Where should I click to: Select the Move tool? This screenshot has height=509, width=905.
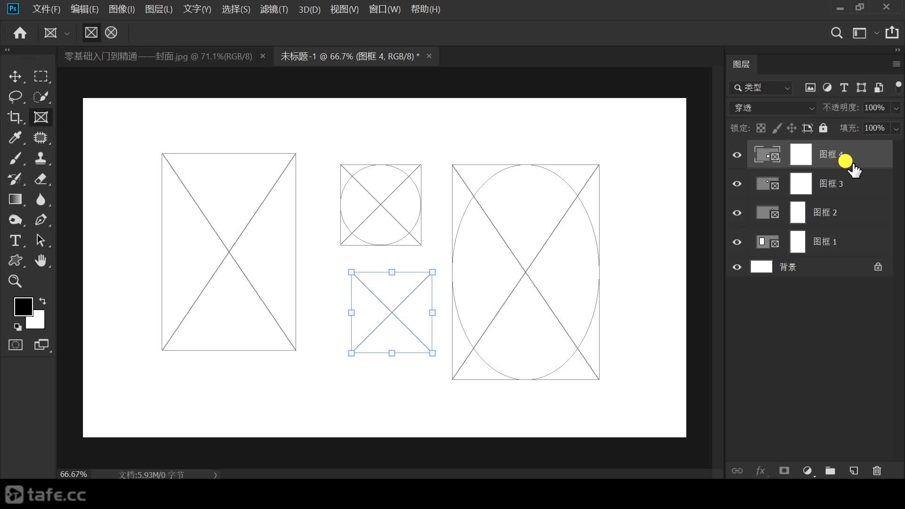click(15, 76)
